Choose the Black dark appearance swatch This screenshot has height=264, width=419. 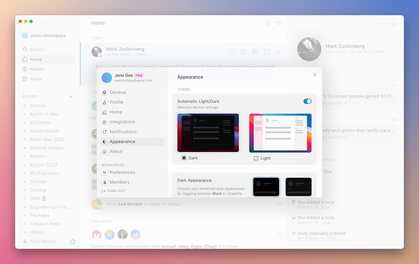[266, 187]
